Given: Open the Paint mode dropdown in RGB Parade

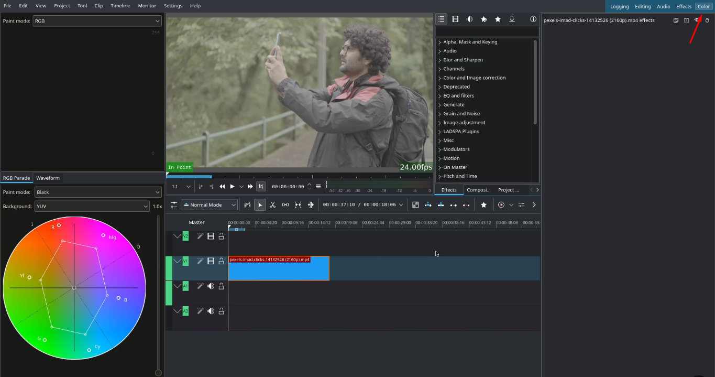Looking at the screenshot, I should (97, 192).
